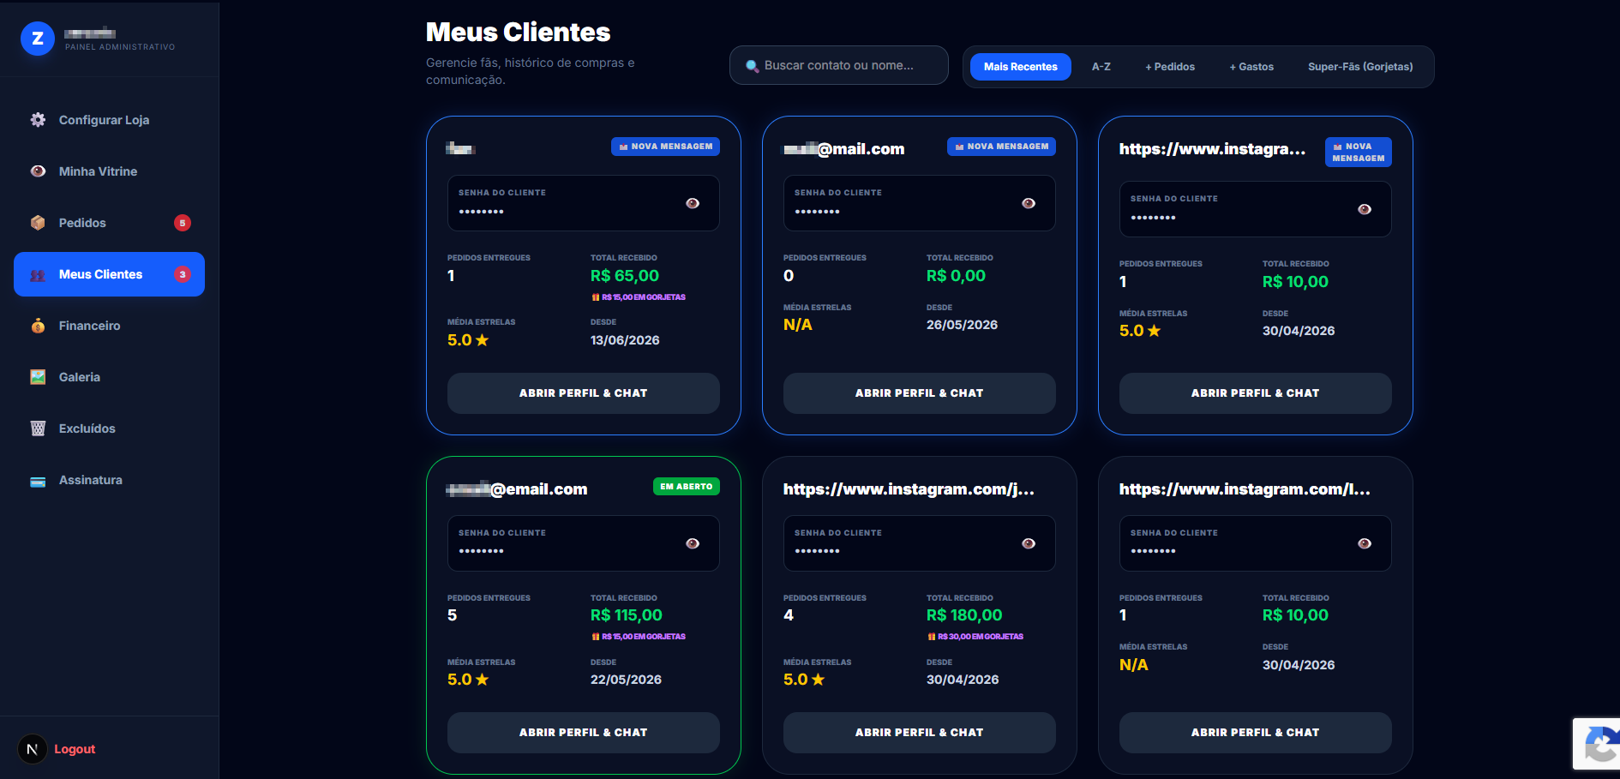Screen dimensions: 1620x779
Task: Click the R$ 180,00 total received value
Action: tap(964, 615)
